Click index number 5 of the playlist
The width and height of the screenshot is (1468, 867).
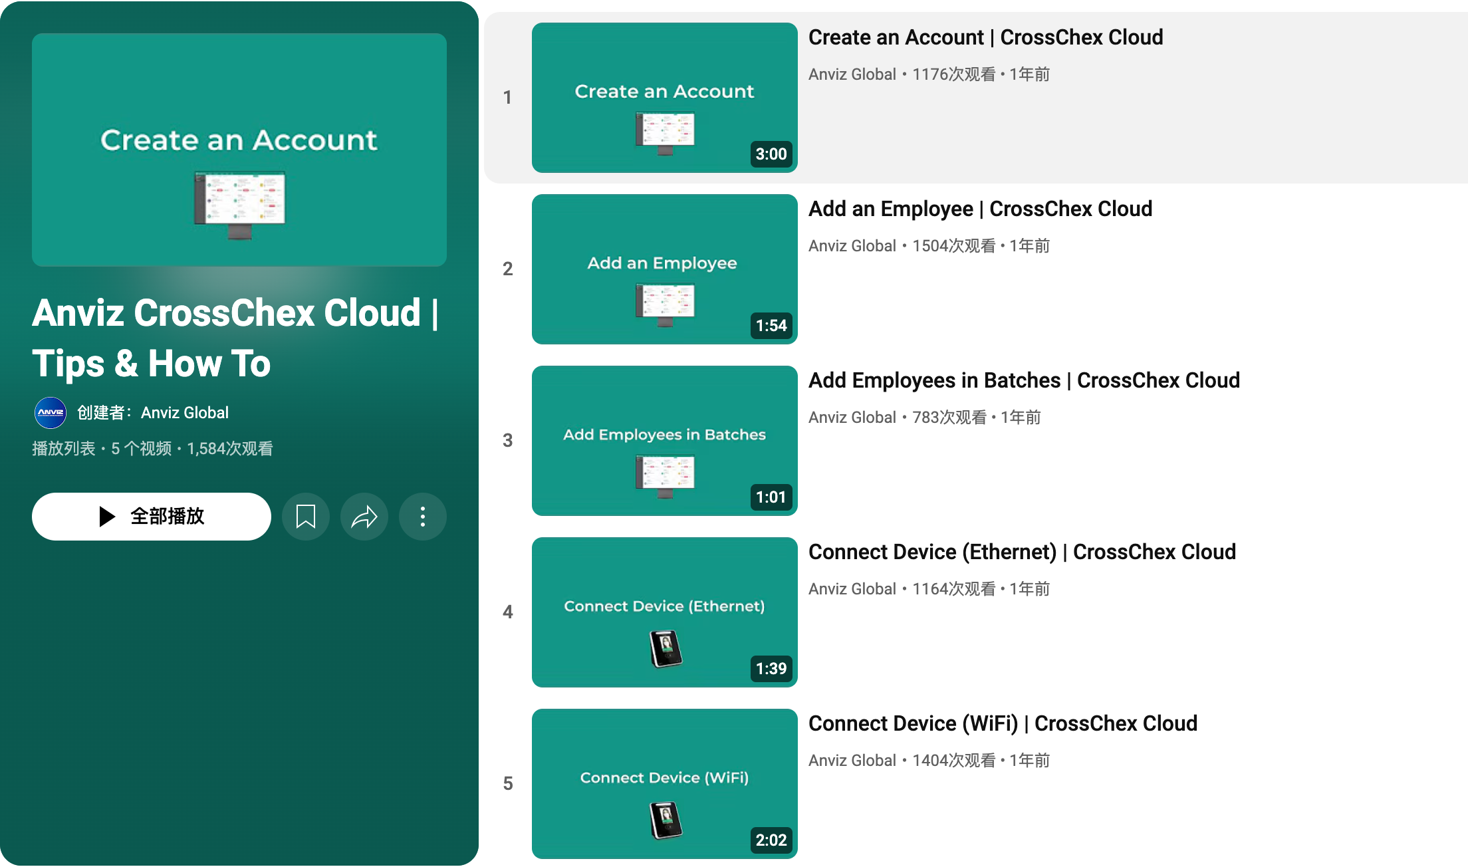pyautogui.click(x=508, y=784)
